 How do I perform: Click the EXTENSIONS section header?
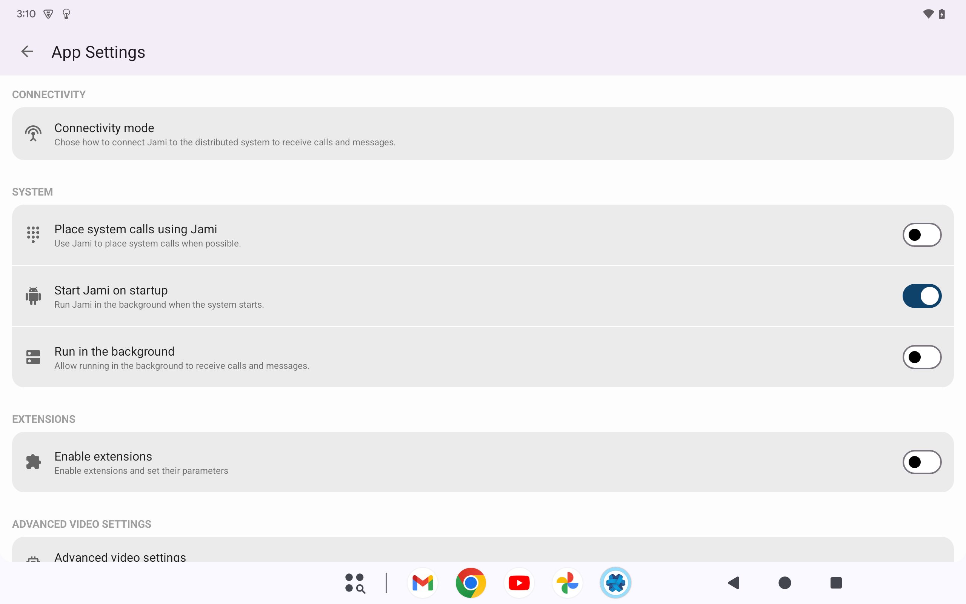[x=43, y=419]
